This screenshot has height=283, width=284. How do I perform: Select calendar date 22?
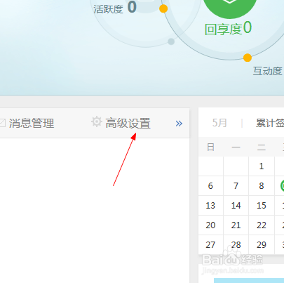point(262,225)
